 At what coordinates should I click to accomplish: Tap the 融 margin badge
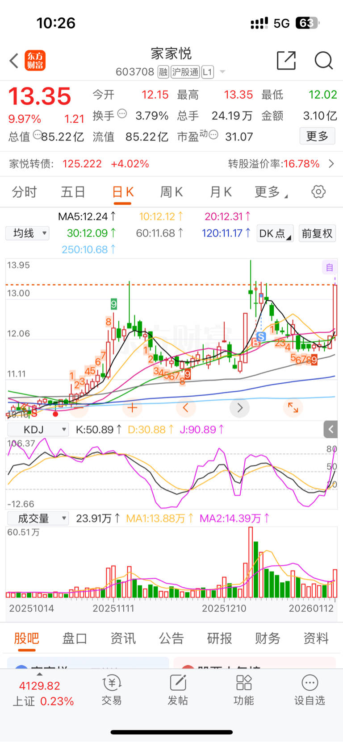coord(163,72)
